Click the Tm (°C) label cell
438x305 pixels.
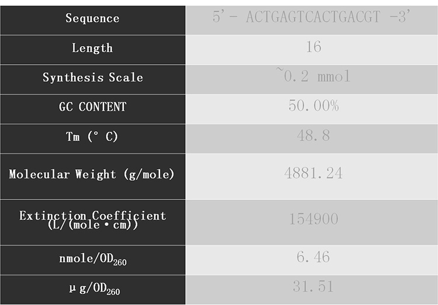coord(93,139)
